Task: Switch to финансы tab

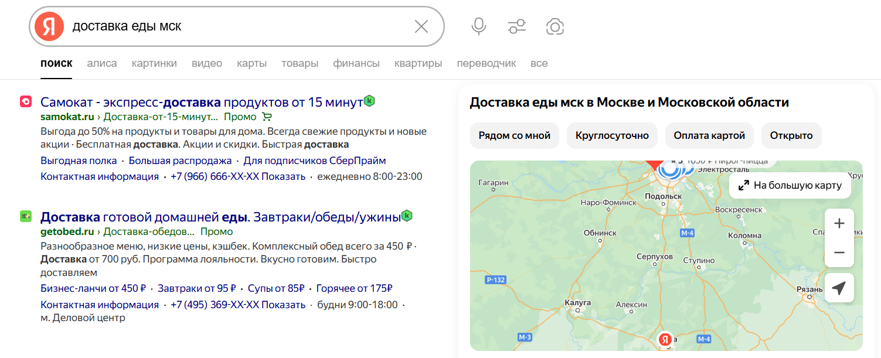Action: (x=356, y=63)
